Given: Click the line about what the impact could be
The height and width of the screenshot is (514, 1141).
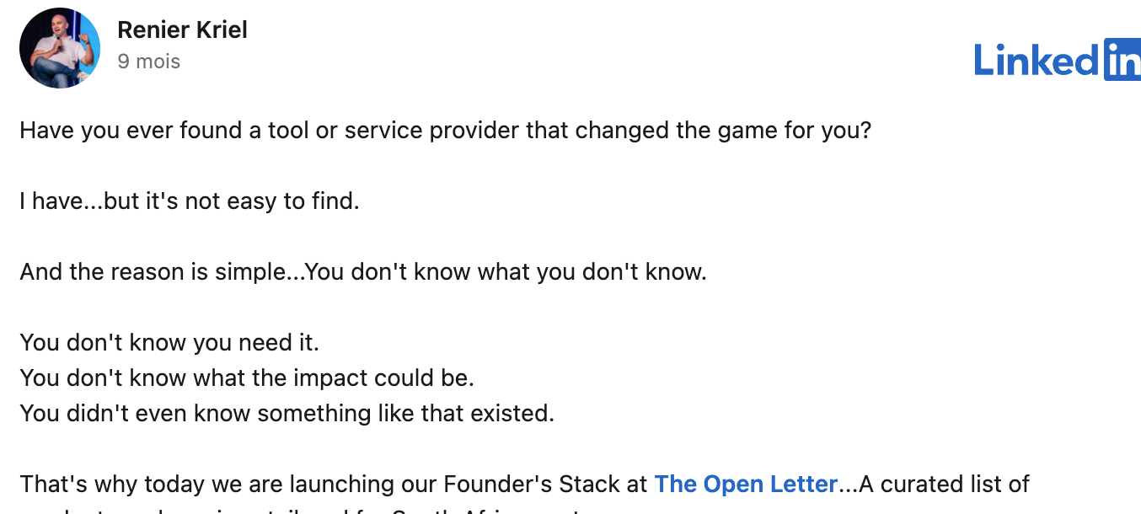Looking at the screenshot, I should pos(247,378).
